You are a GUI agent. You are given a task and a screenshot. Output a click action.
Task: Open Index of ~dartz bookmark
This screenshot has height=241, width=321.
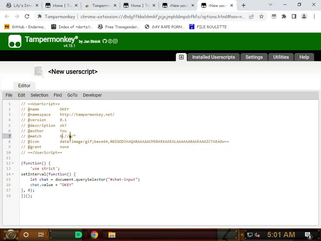72,27
